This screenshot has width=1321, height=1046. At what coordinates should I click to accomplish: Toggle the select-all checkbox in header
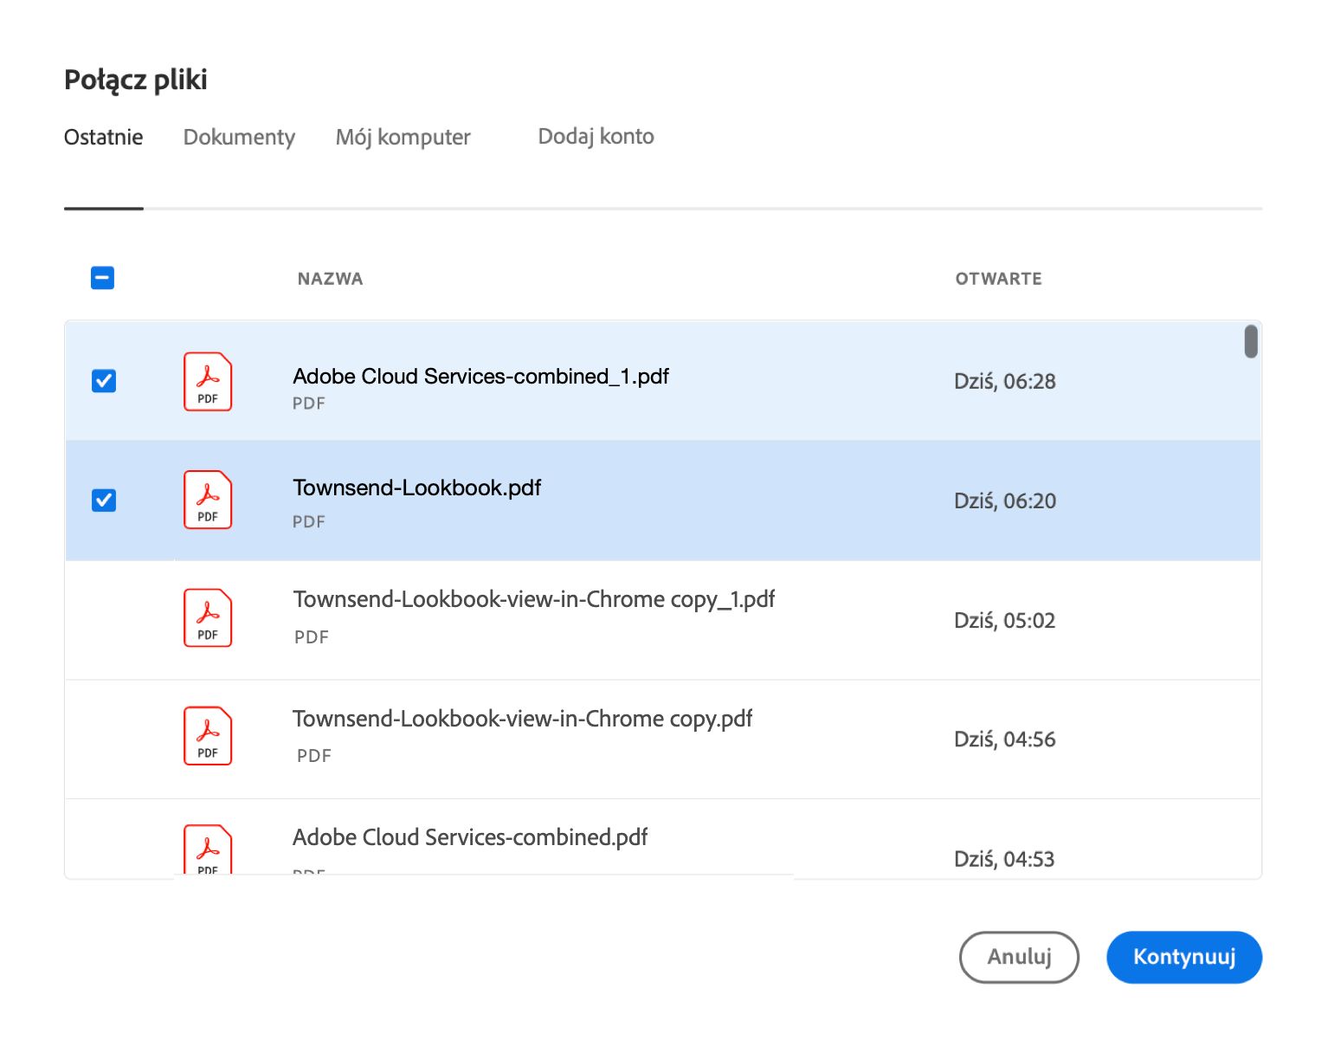103,278
